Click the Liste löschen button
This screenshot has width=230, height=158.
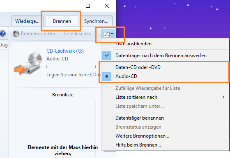coord(78,33)
